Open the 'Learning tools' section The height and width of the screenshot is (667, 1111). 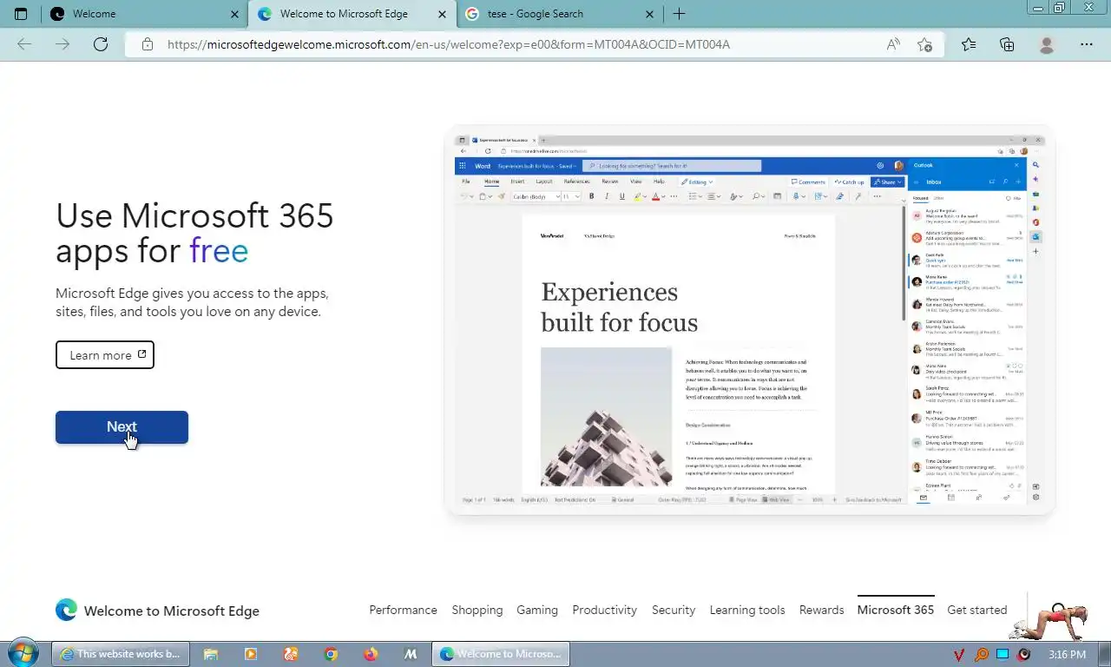(x=747, y=610)
